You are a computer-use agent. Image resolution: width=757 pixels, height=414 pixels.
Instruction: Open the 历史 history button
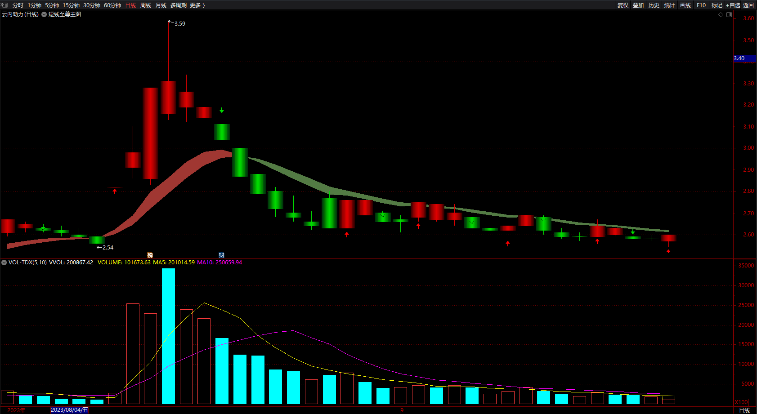tap(654, 5)
